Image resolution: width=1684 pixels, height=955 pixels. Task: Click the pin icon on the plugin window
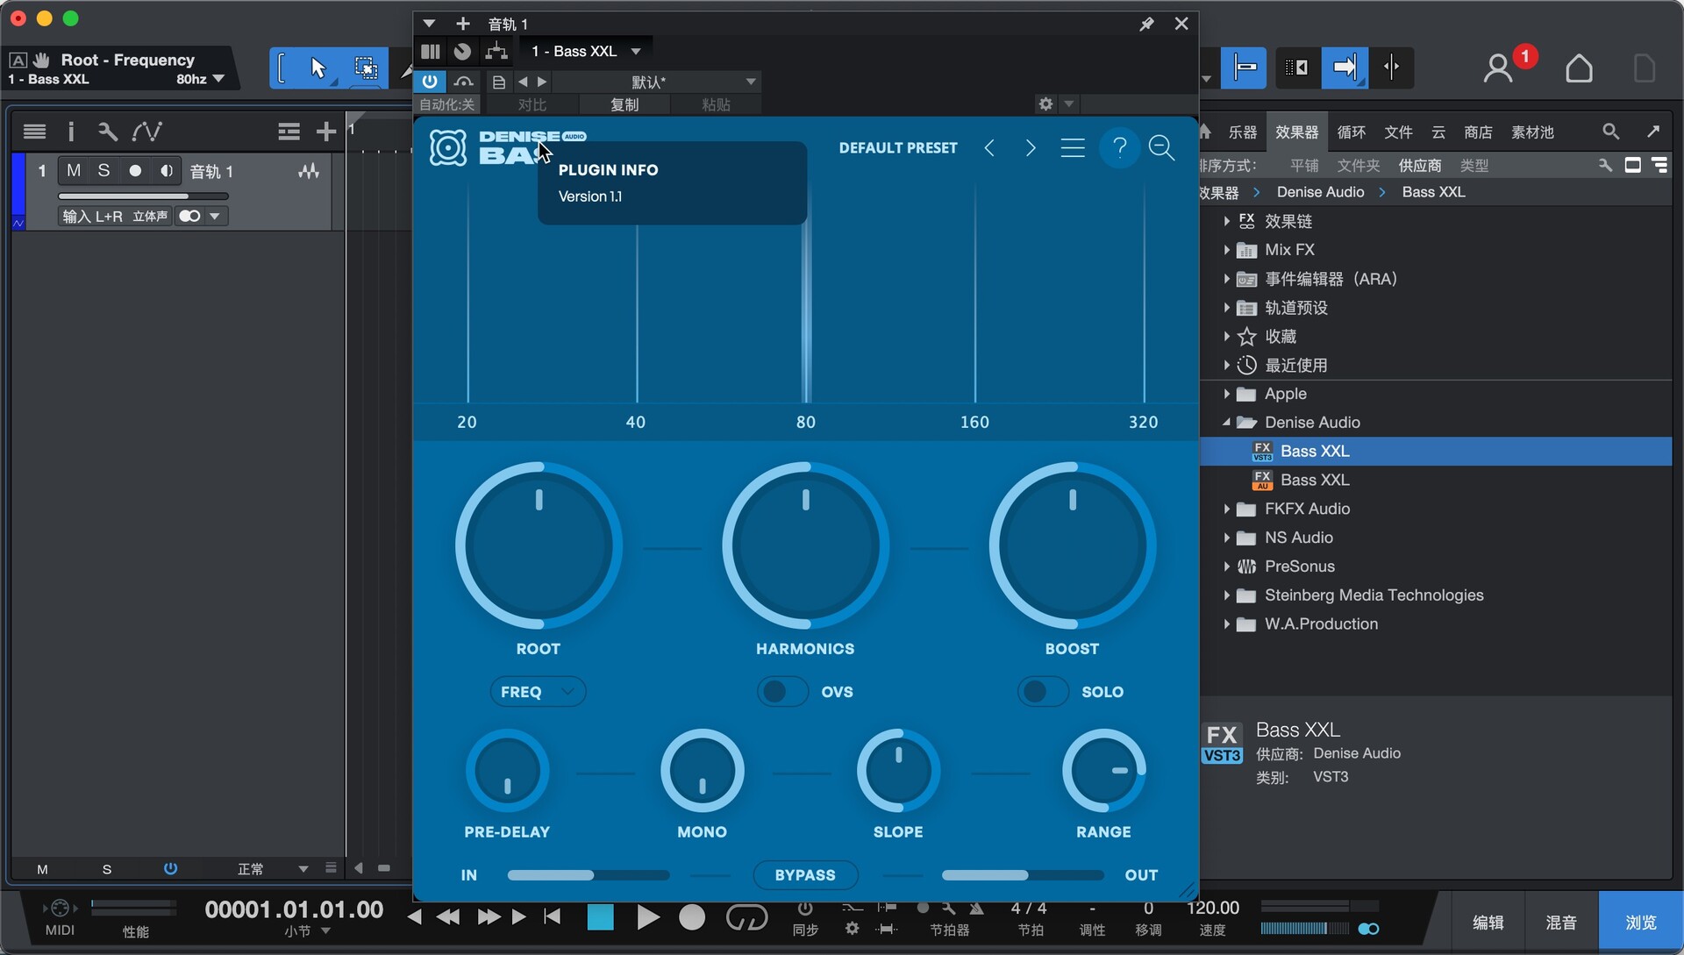pos(1146,24)
